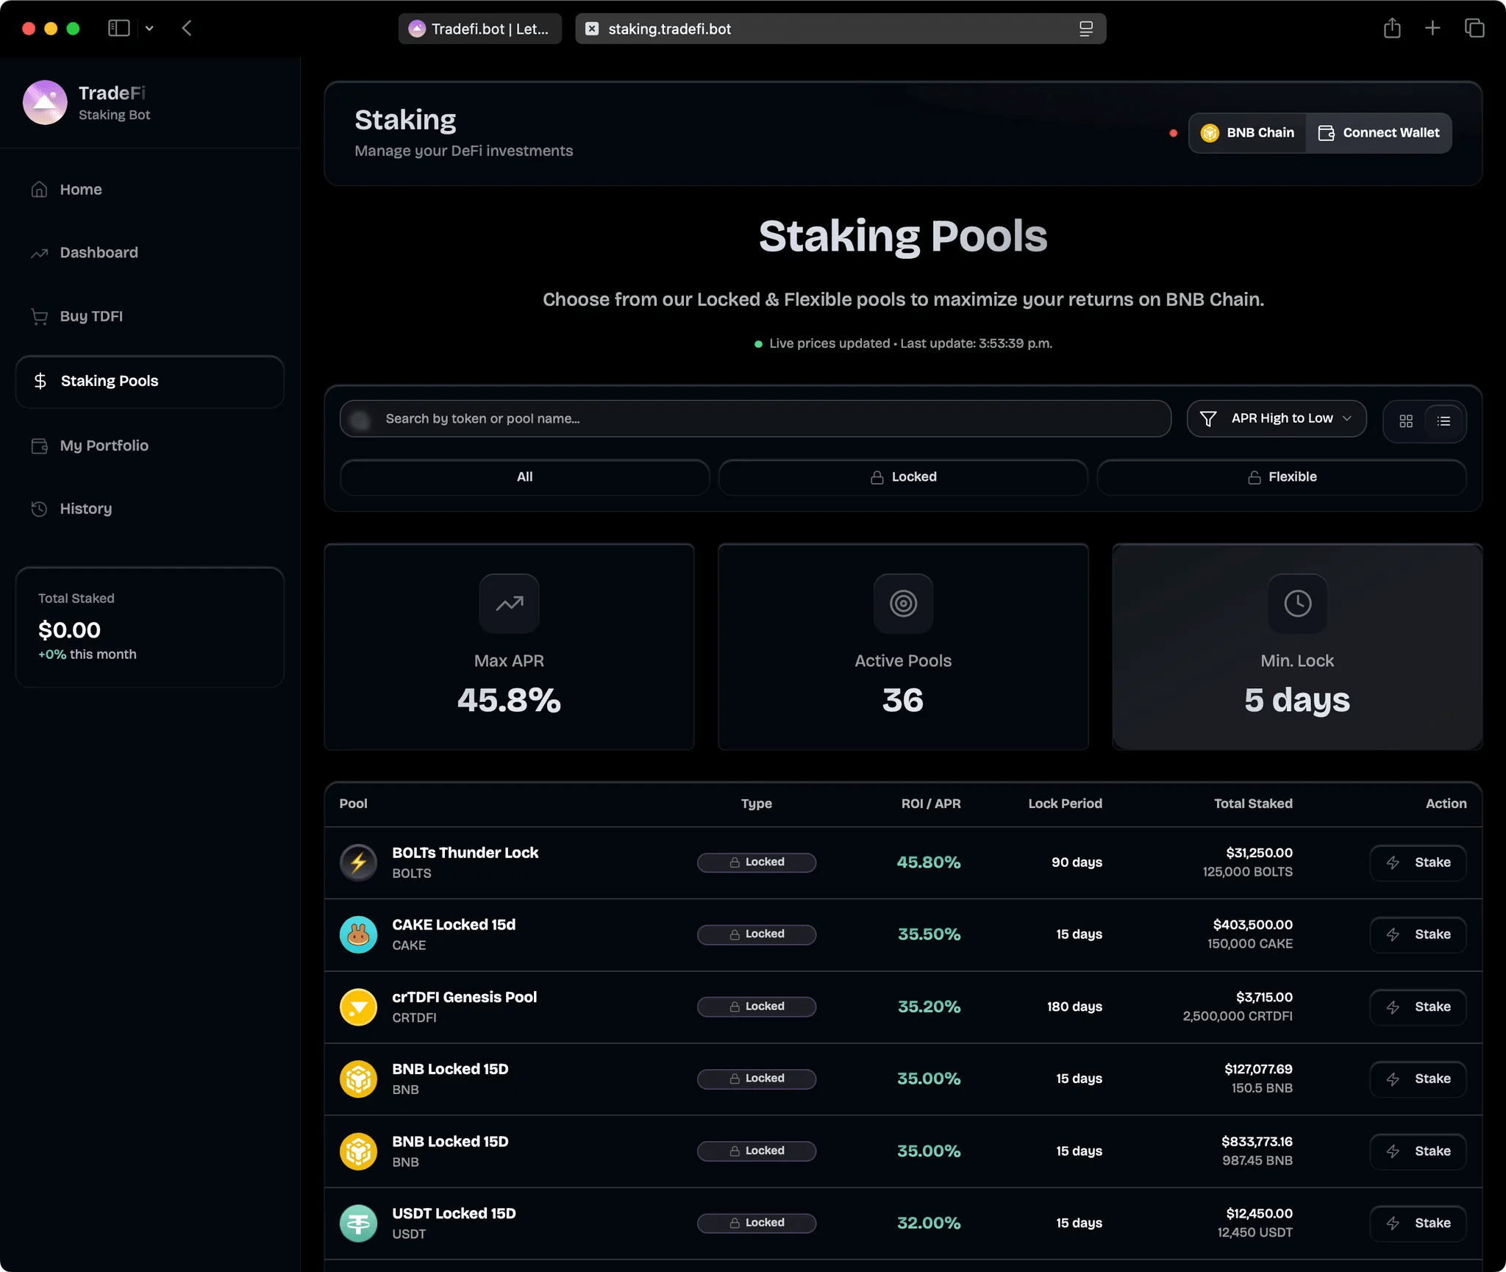This screenshot has height=1272, width=1506.
Task: Select the Locked pools filter tab
Action: pos(903,477)
